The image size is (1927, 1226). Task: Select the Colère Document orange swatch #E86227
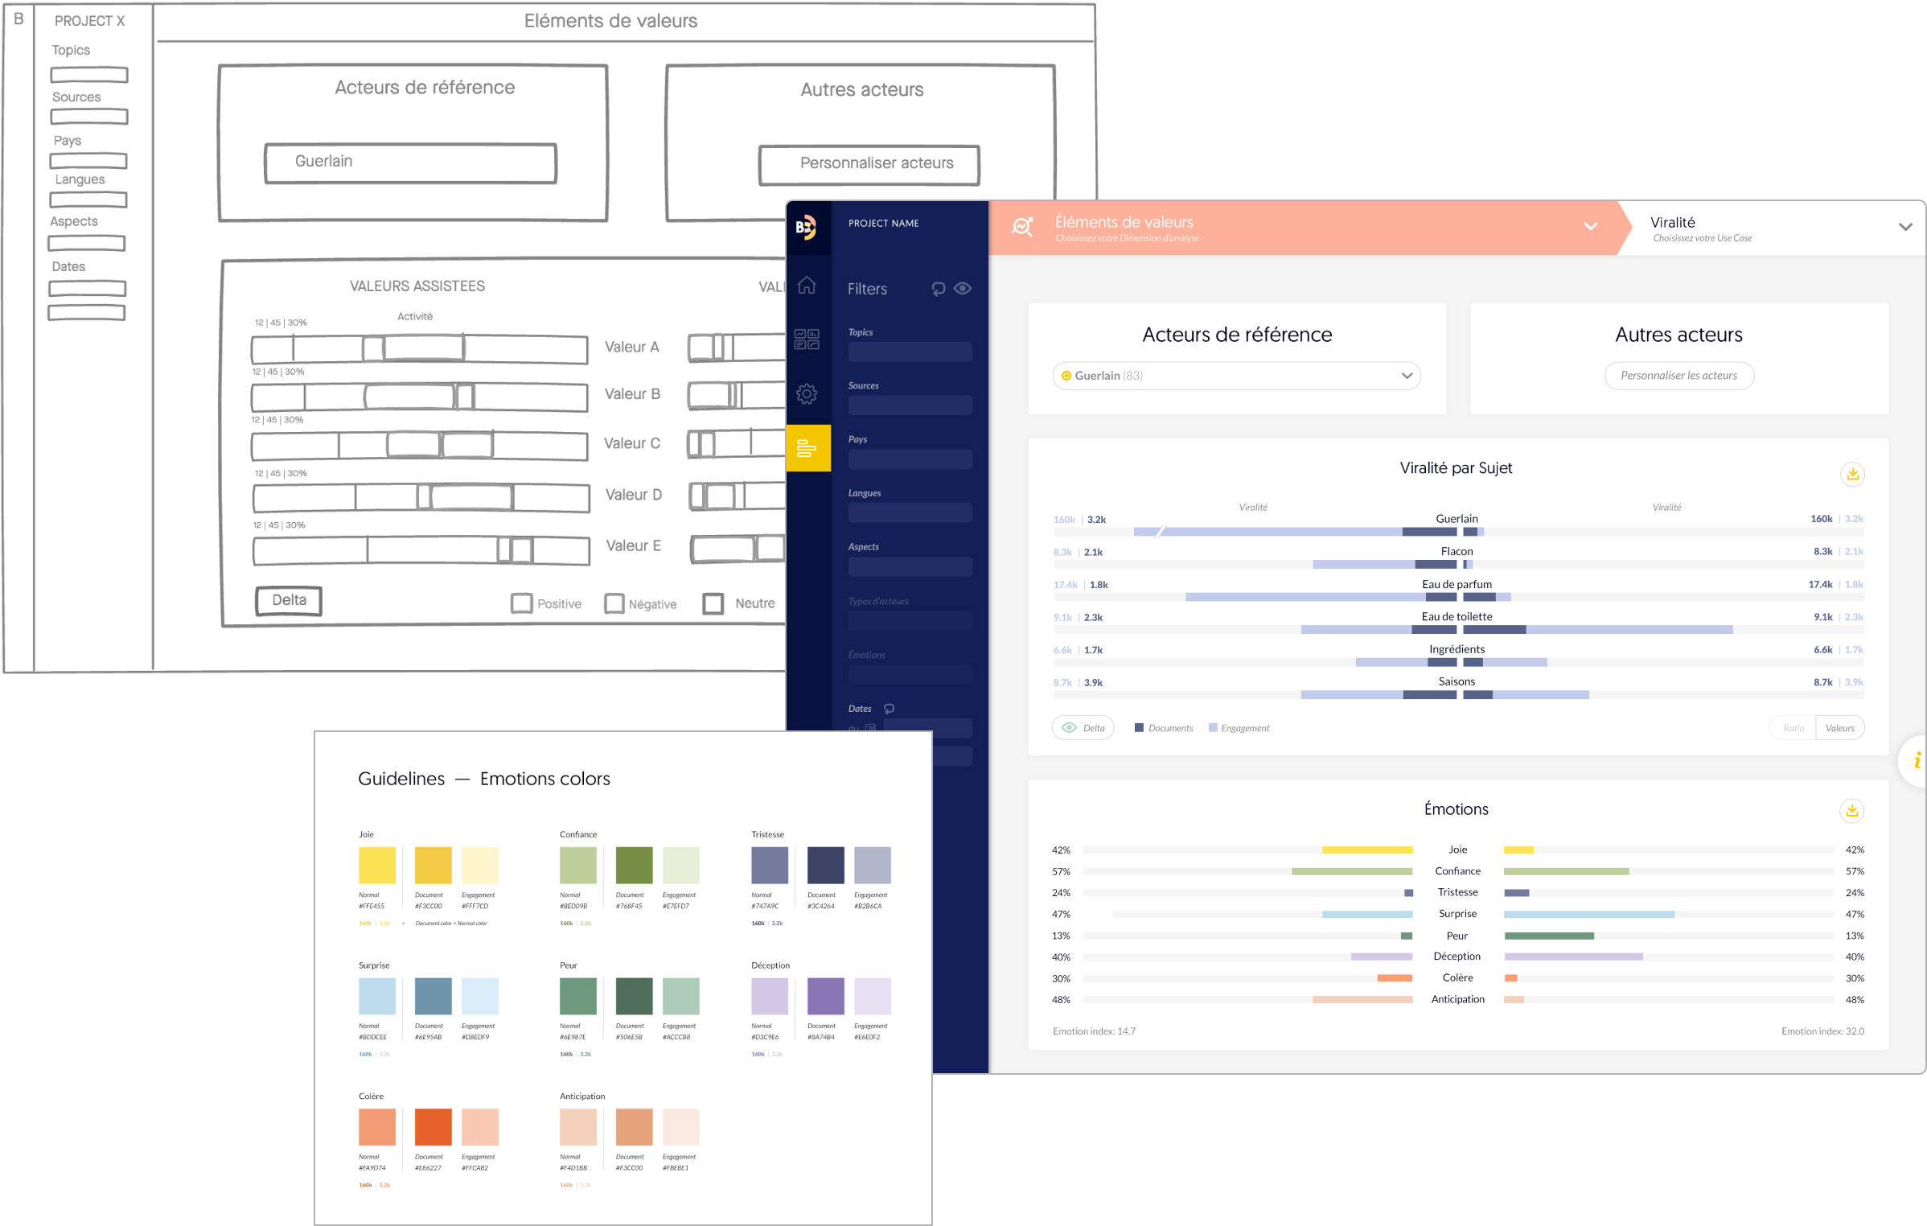pyautogui.click(x=433, y=1127)
